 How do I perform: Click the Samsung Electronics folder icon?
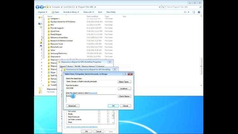click(49, 54)
